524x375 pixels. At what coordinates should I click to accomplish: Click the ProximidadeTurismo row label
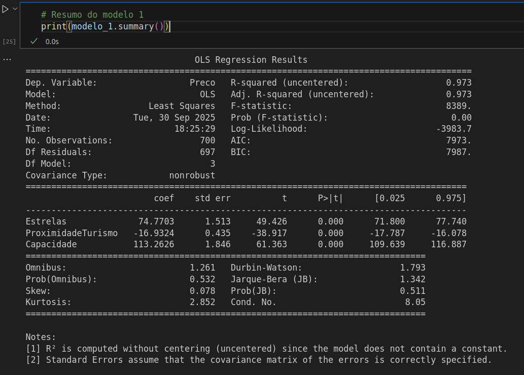pos(72,233)
